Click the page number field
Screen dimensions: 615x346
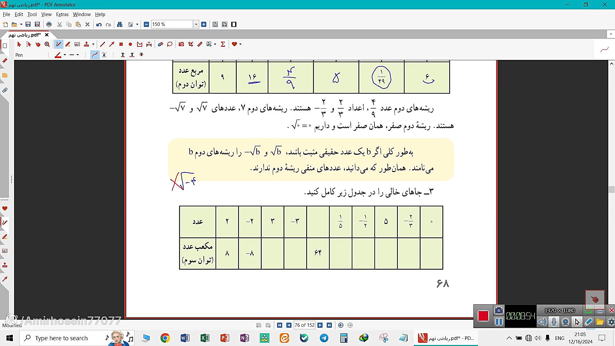304,325
